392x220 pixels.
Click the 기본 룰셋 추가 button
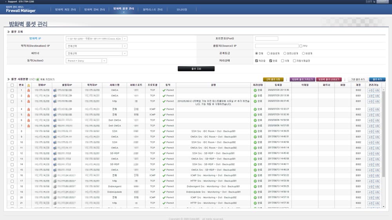click(358, 79)
